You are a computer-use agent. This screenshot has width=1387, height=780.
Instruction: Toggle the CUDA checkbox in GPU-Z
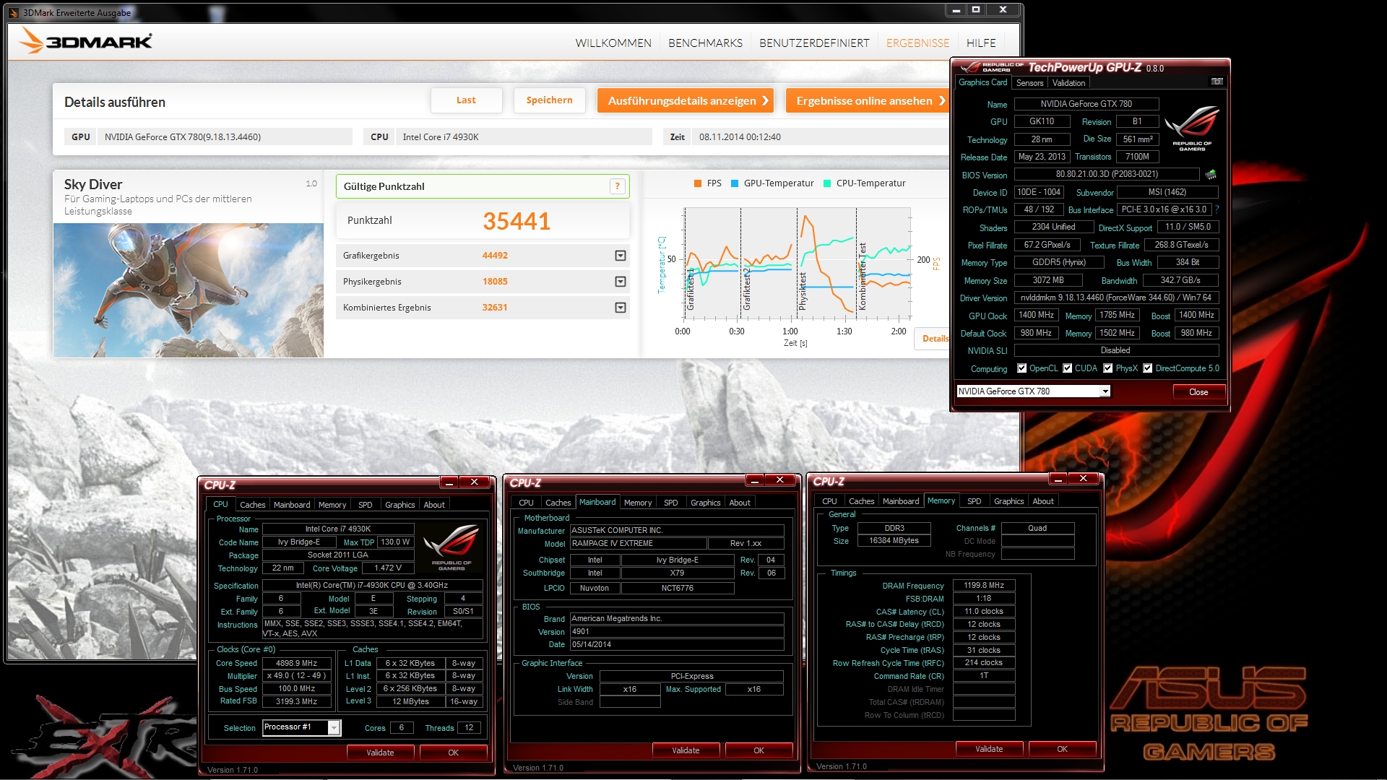click(1067, 368)
